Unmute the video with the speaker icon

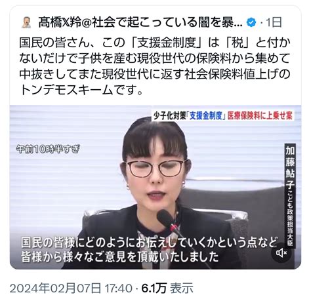coord(281,253)
